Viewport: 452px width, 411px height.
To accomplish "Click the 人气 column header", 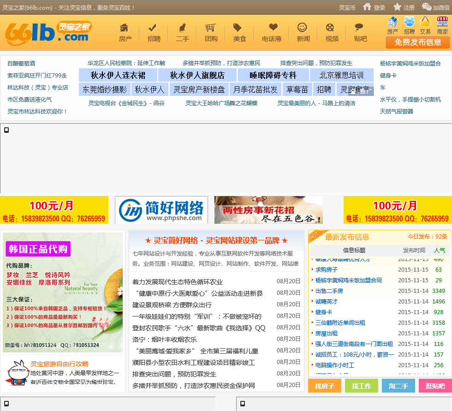I will 440,250.
